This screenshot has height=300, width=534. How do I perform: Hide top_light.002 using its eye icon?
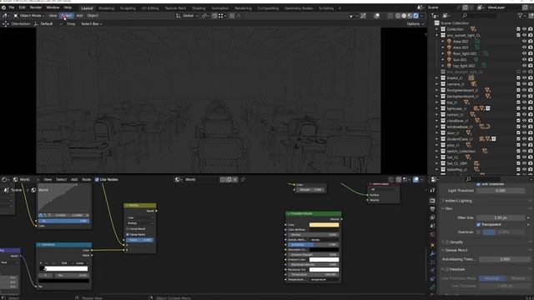tap(525, 66)
